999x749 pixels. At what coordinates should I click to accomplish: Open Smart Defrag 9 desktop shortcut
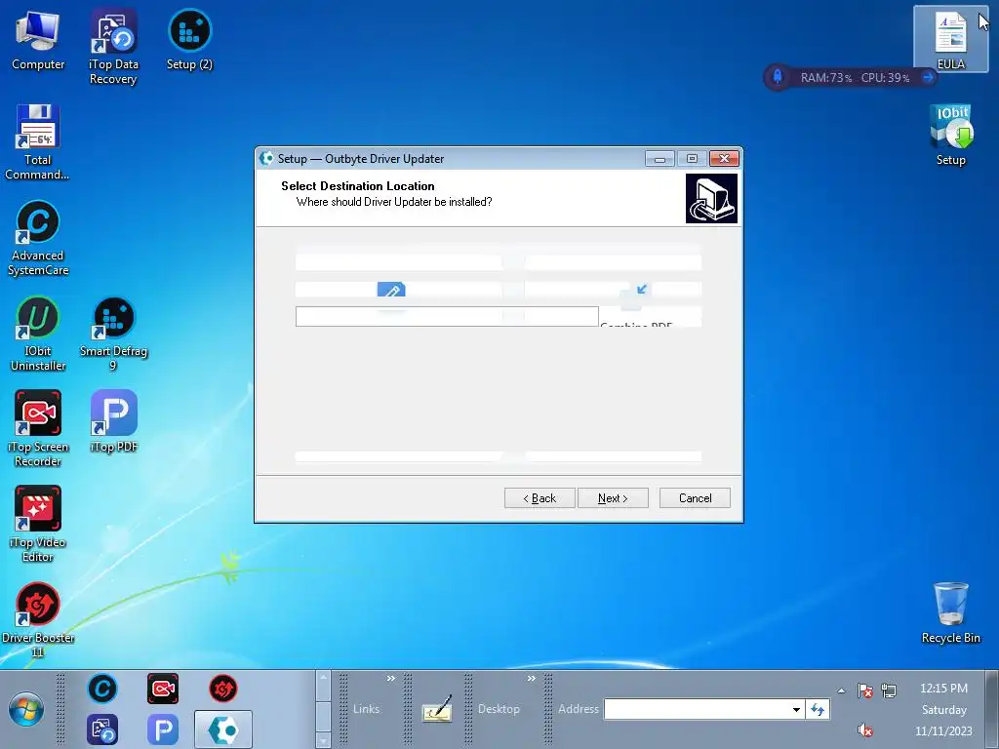(x=113, y=334)
